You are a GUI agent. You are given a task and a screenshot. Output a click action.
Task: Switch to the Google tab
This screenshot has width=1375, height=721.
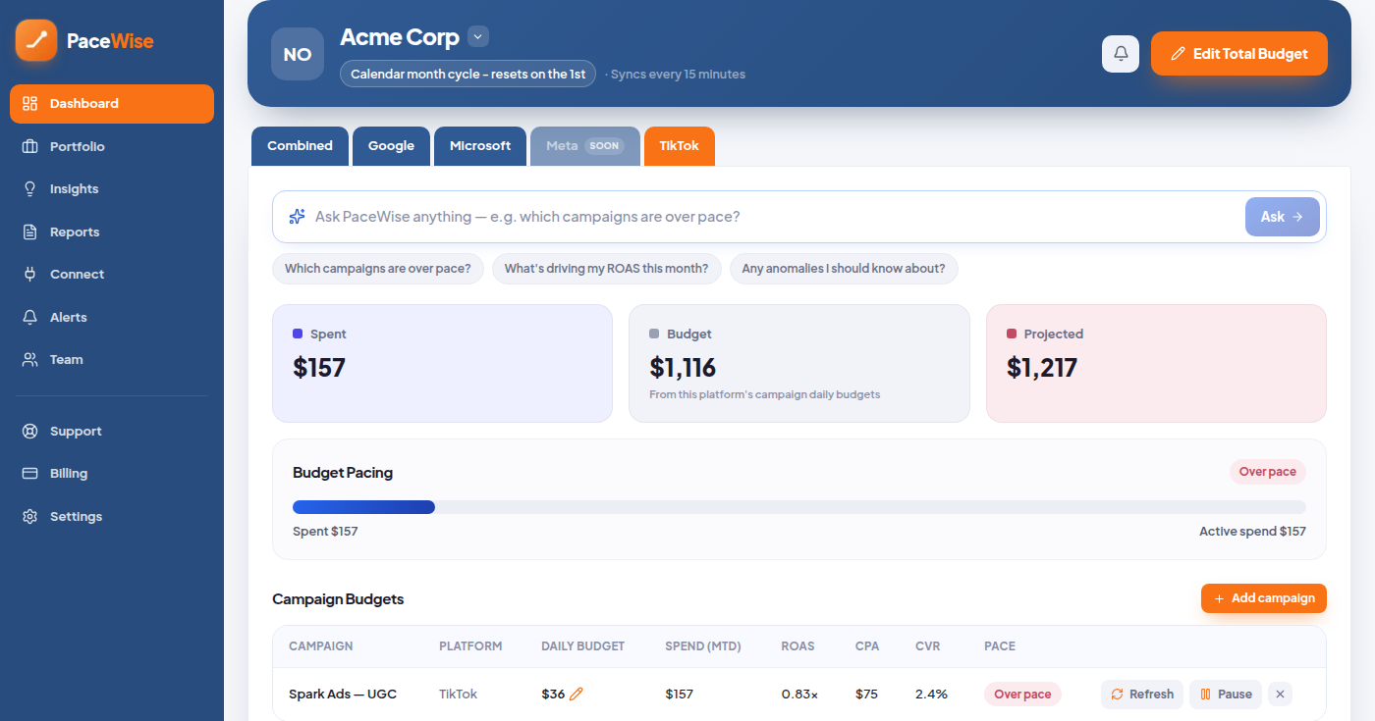[x=391, y=146]
